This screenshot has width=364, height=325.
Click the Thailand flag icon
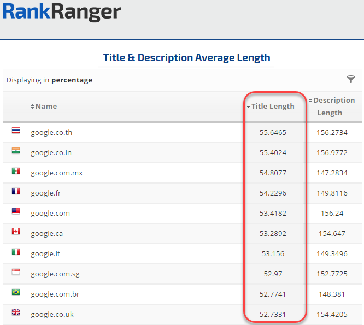point(16,131)
